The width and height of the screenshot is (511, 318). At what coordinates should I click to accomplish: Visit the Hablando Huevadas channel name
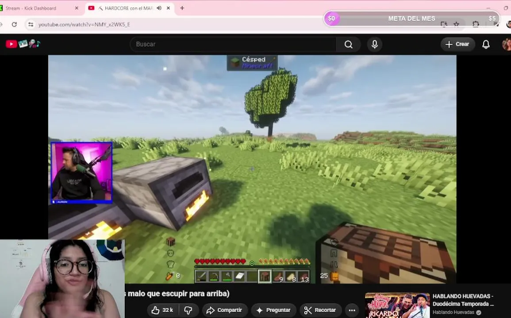(453, 312)
